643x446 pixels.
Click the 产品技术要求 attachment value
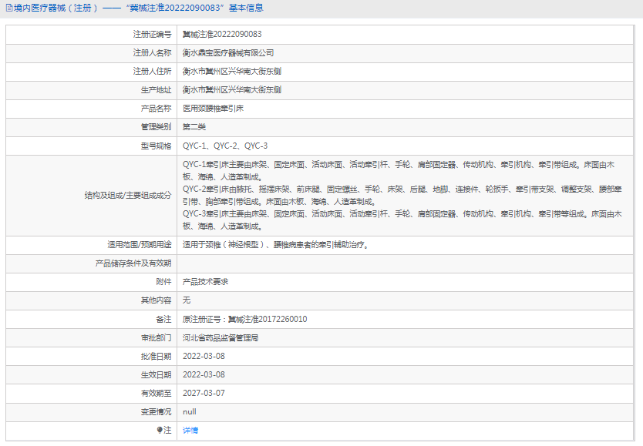(x=205, y=282)
